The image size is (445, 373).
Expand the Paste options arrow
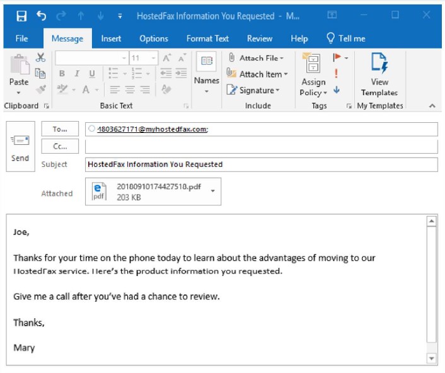(19, 93)
